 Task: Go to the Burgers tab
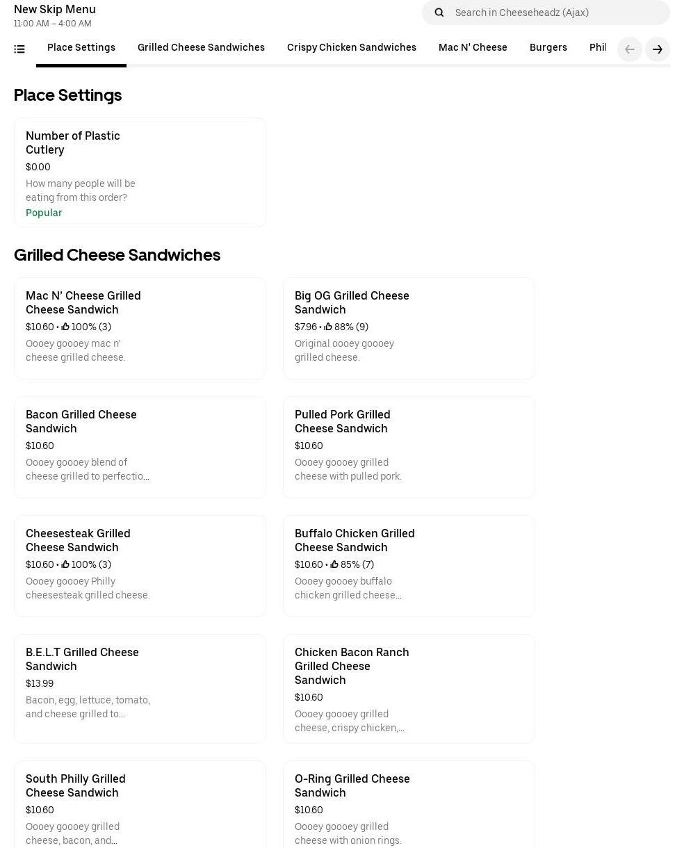(x=548, y=47)
